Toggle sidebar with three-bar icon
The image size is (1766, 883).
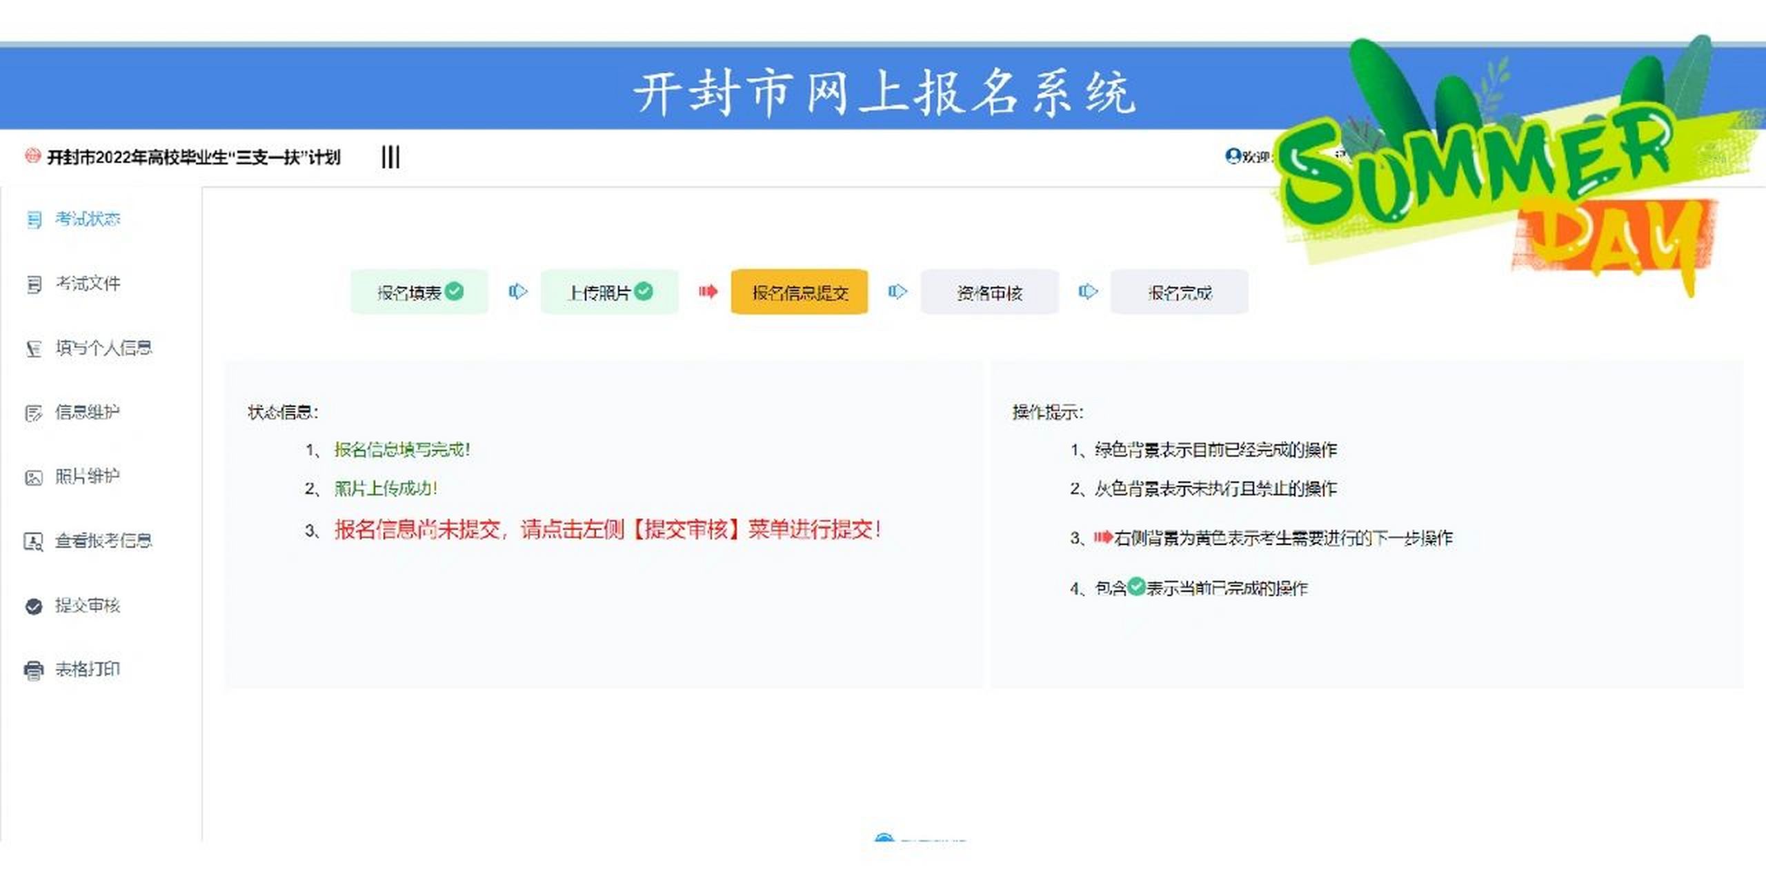coord(390,157)
